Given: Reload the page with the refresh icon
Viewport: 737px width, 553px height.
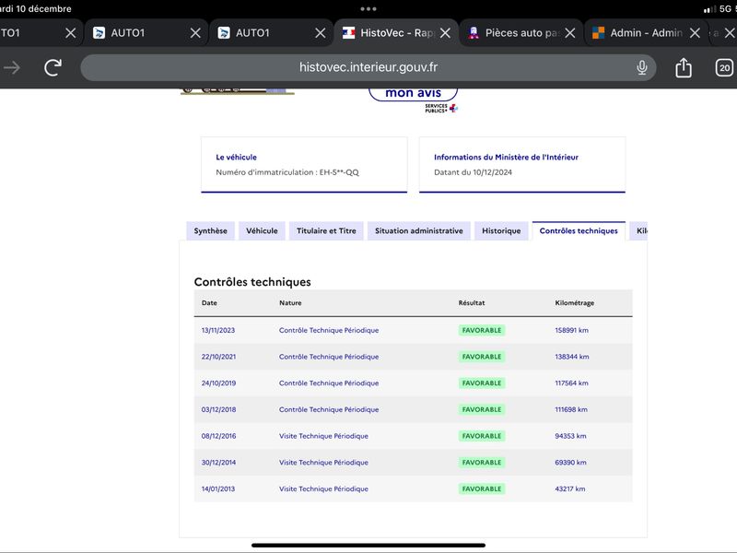Looking at the screenshot, I should 53,67.
